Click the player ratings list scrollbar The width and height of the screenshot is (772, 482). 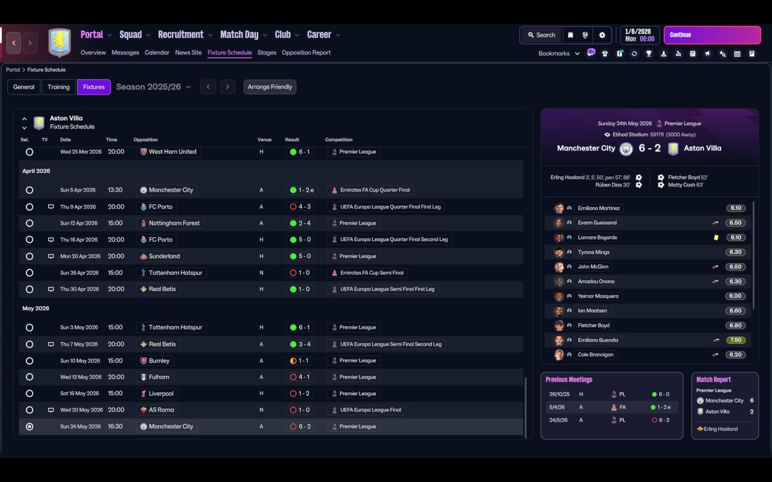pyautogui.click(x=754, y=256)
